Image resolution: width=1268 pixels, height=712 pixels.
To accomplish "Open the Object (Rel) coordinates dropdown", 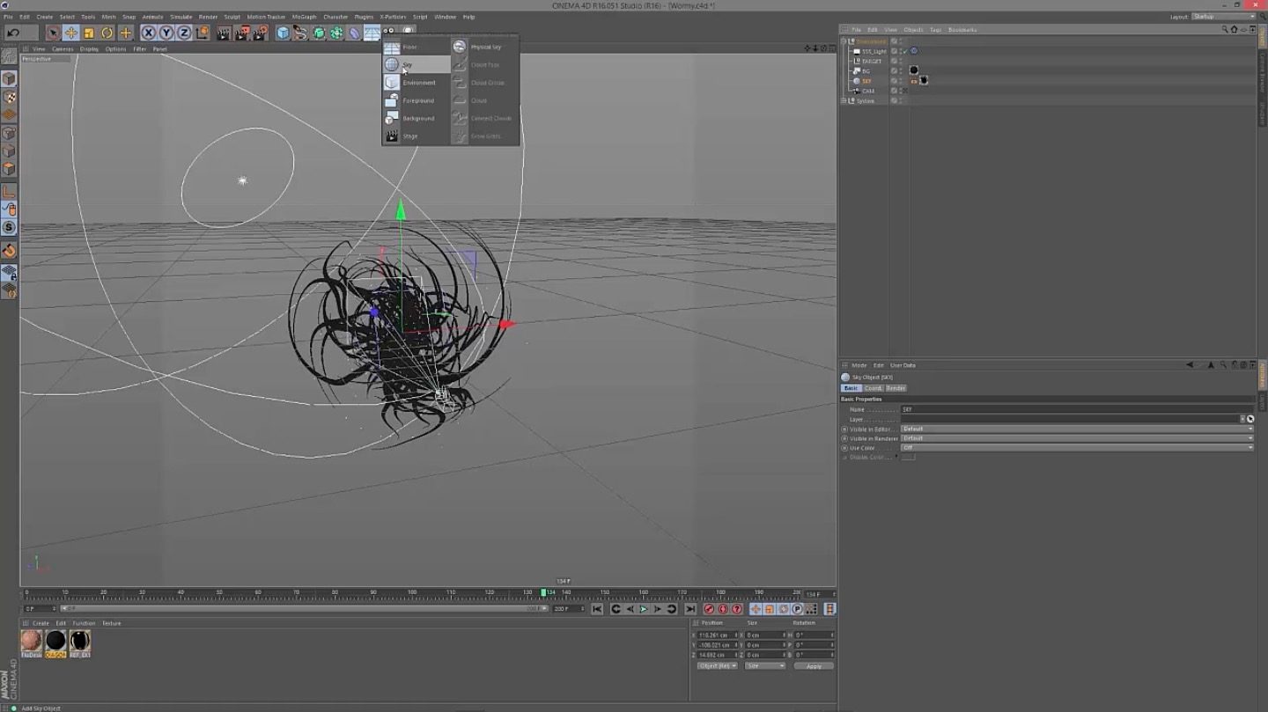I will [718, 666].
